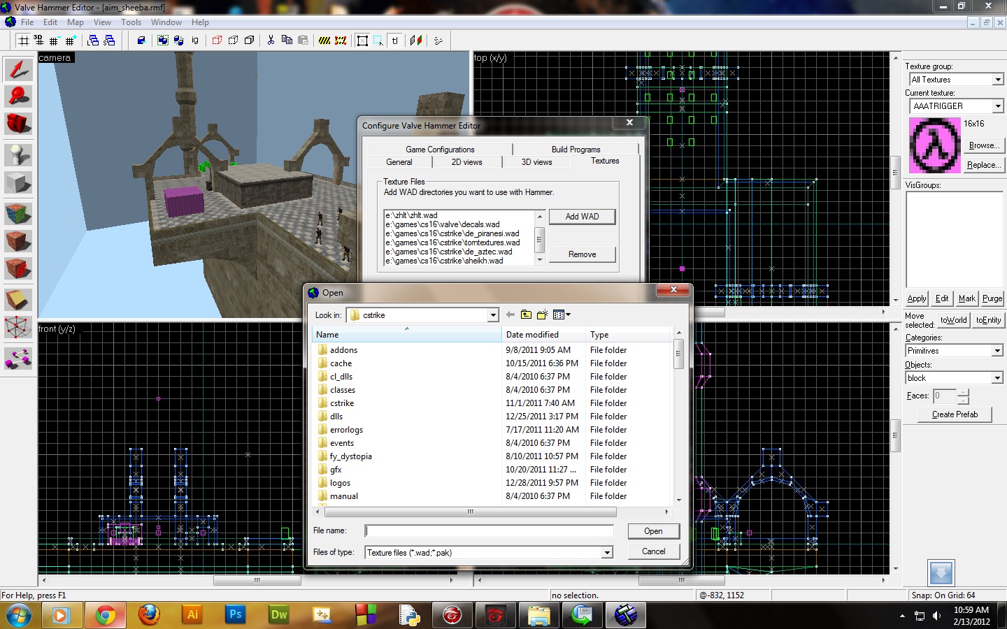Toggle the Ignore Groups (ig) button
The height and width of the screenshot is (629, 1007).
pyautogui.click(x=195, y=41)
